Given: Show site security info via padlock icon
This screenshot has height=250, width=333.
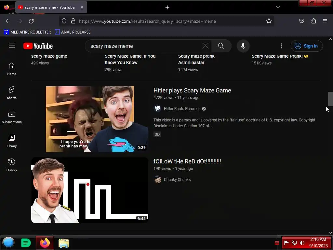Looking at the screenshot, I should click(x=73, y=21).
